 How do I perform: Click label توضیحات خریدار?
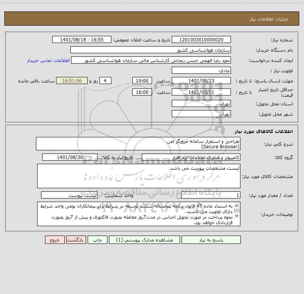pyautogui.click(x=277, y=214)
